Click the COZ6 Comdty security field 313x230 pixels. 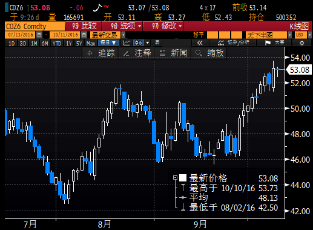35,26
